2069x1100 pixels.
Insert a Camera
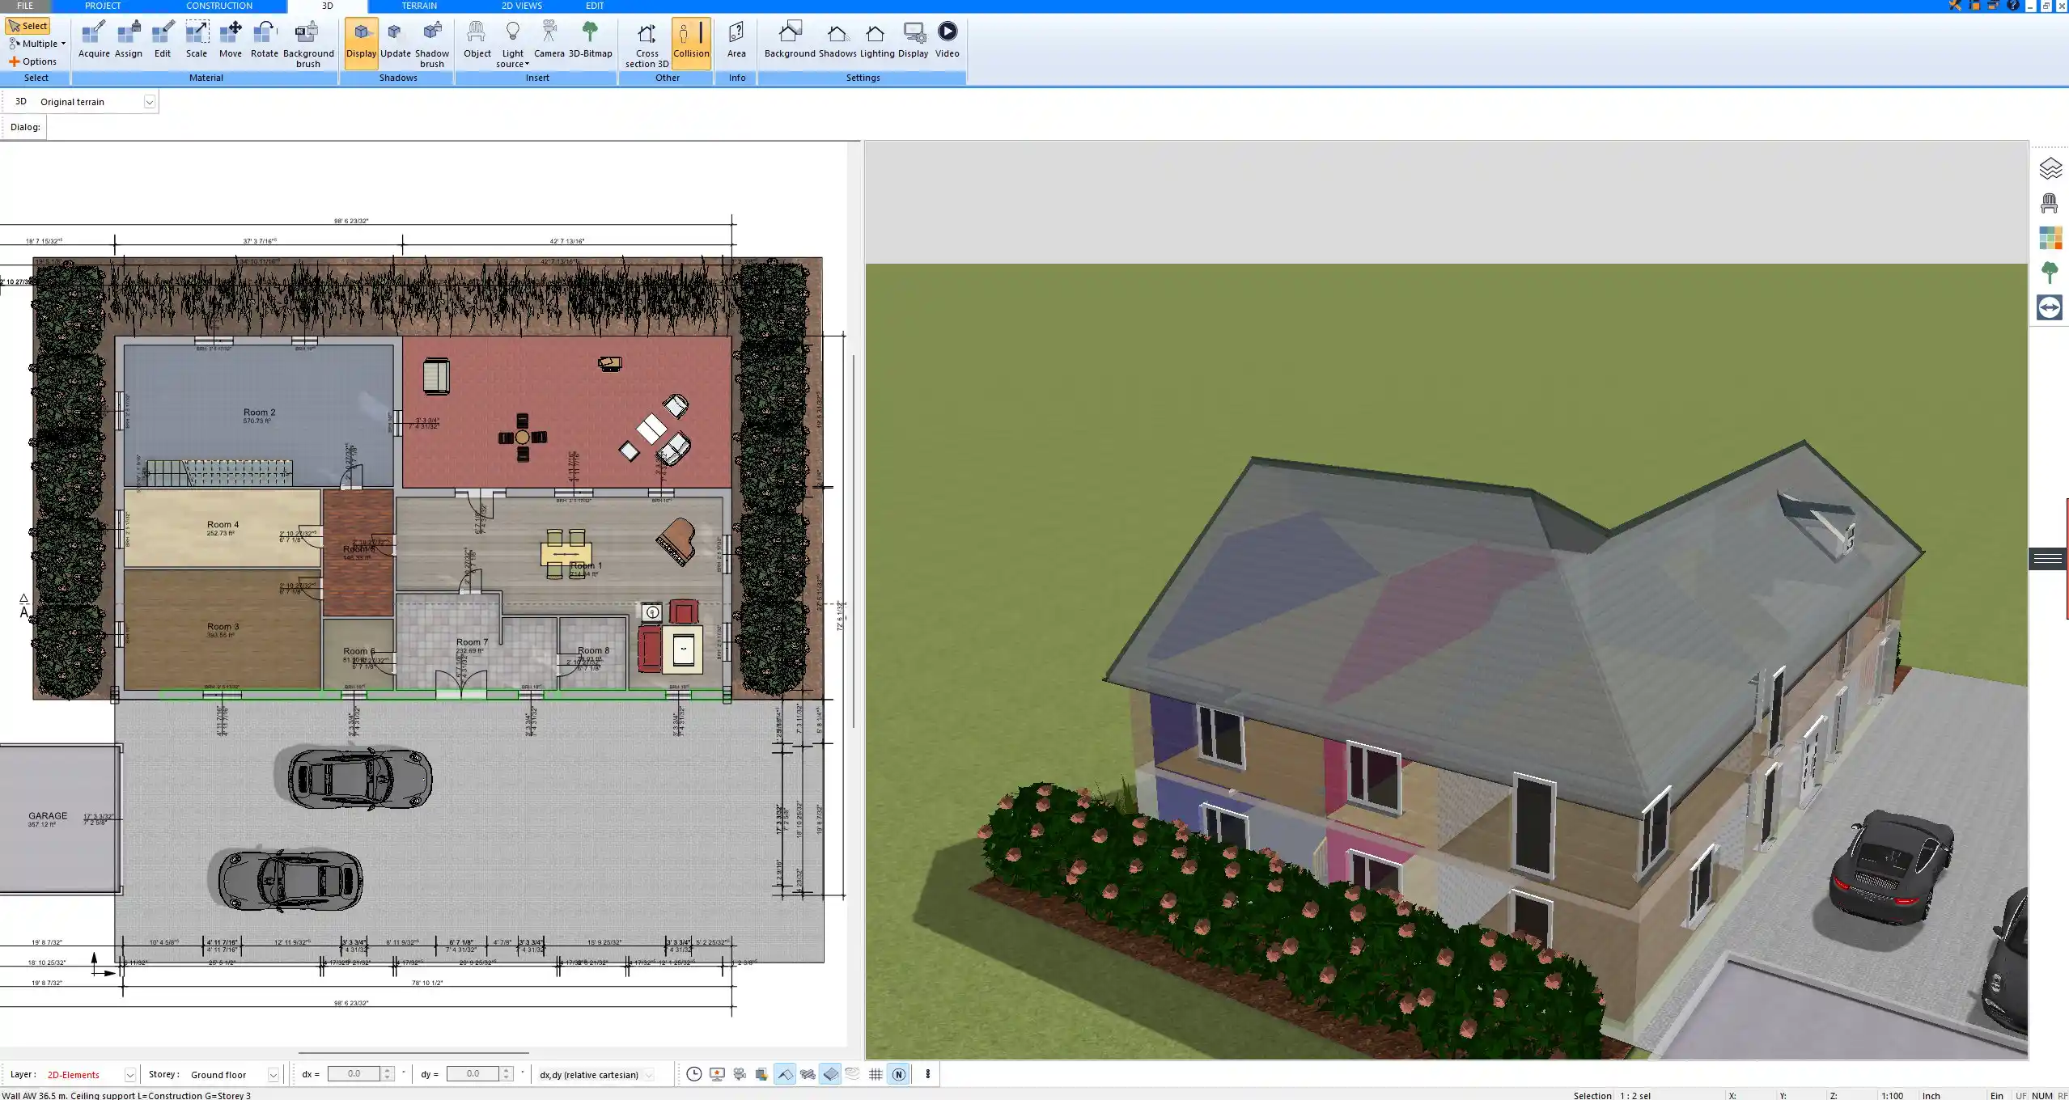coord(549,40)
